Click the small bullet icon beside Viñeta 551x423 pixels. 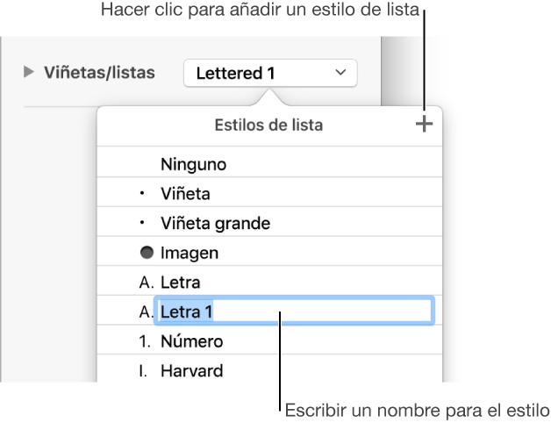pyautogui.click(x=144, y=194)
